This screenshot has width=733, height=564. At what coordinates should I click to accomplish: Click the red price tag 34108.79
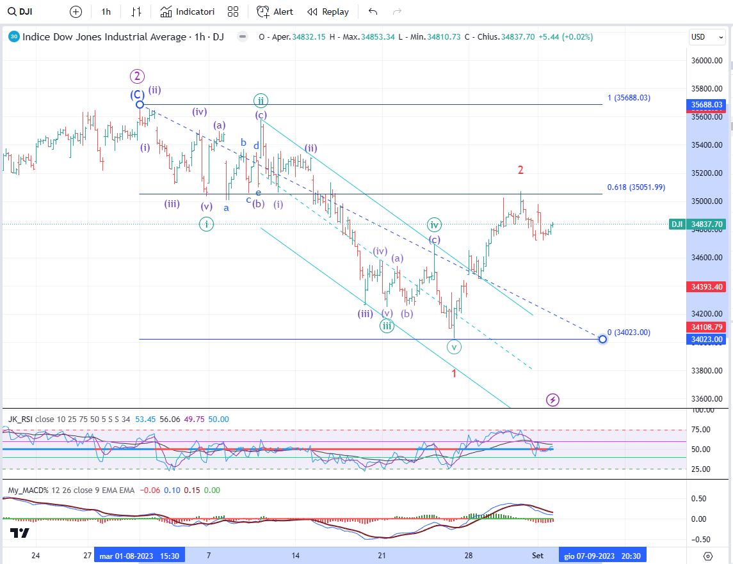[x=706, y=327]
